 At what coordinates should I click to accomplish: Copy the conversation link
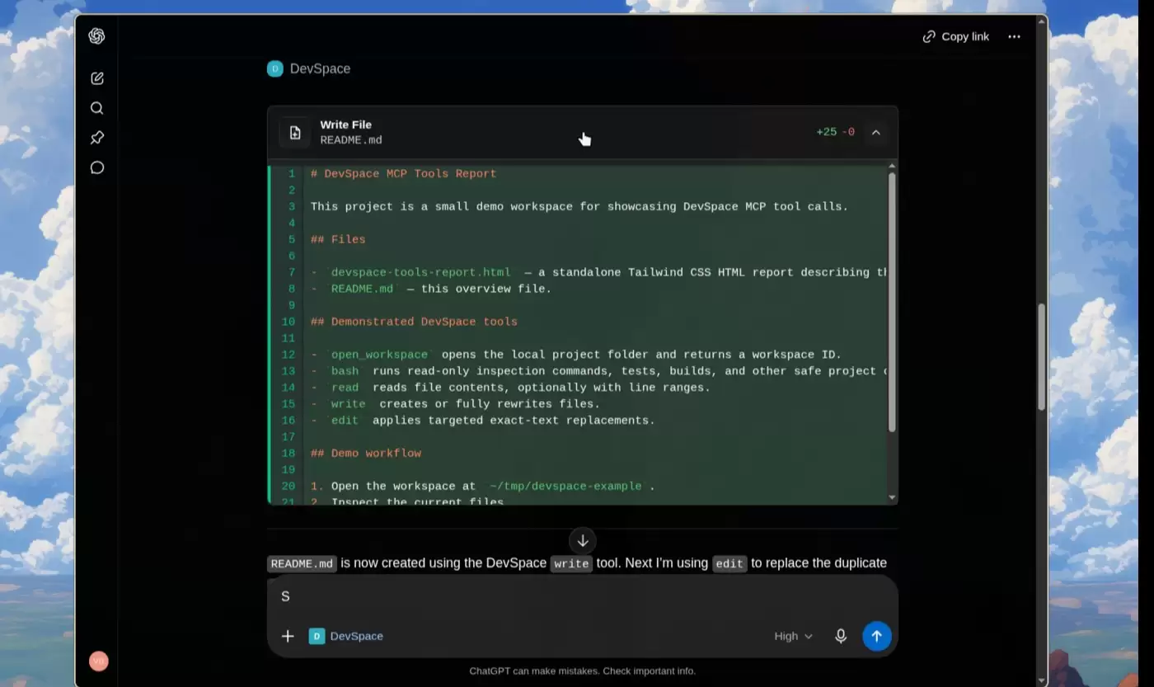point(955,36)
